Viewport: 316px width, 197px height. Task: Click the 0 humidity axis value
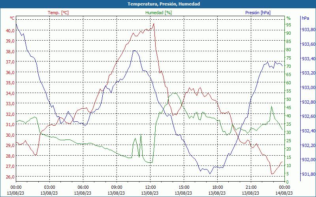(x=288, y=182)
